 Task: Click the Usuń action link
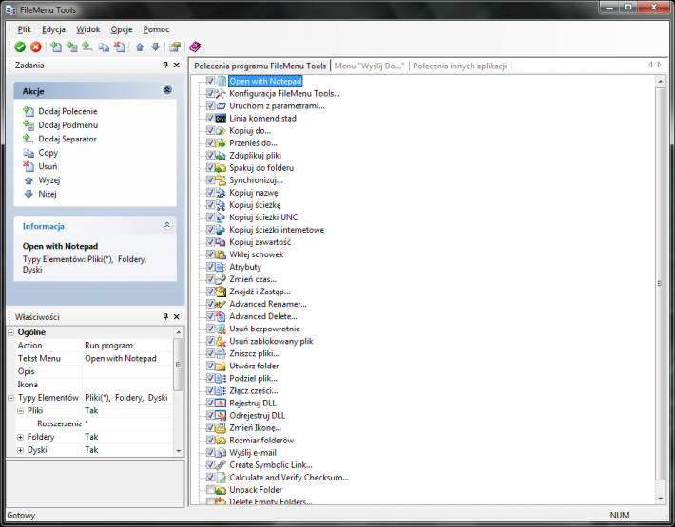click(48, 166)
